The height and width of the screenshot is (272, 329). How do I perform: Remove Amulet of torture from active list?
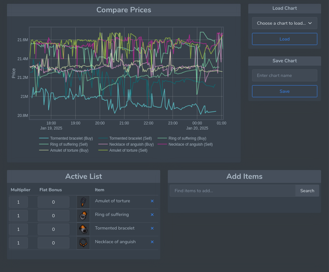(152, 201)
